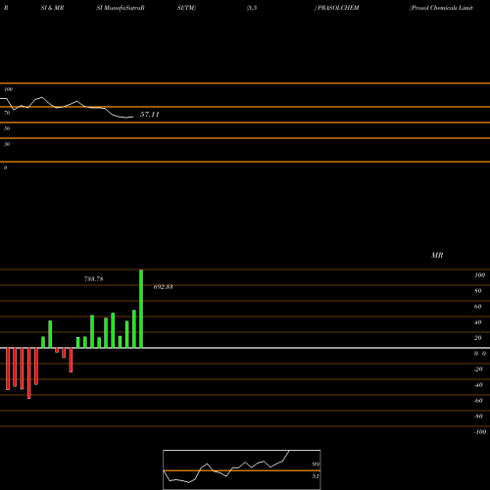Screen dimensions: 490x490
Task: Click the PRASOLCHEM symbol in header
Action: click(338, 8)
